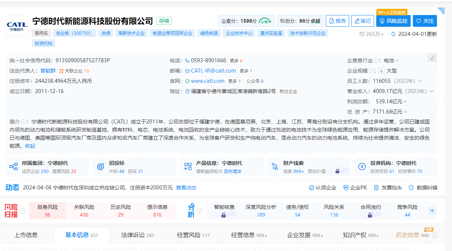Image resolution: width=452 pixels, height=251 pixels.
Task: Open the 报告 report button
Action: (337, 21)
